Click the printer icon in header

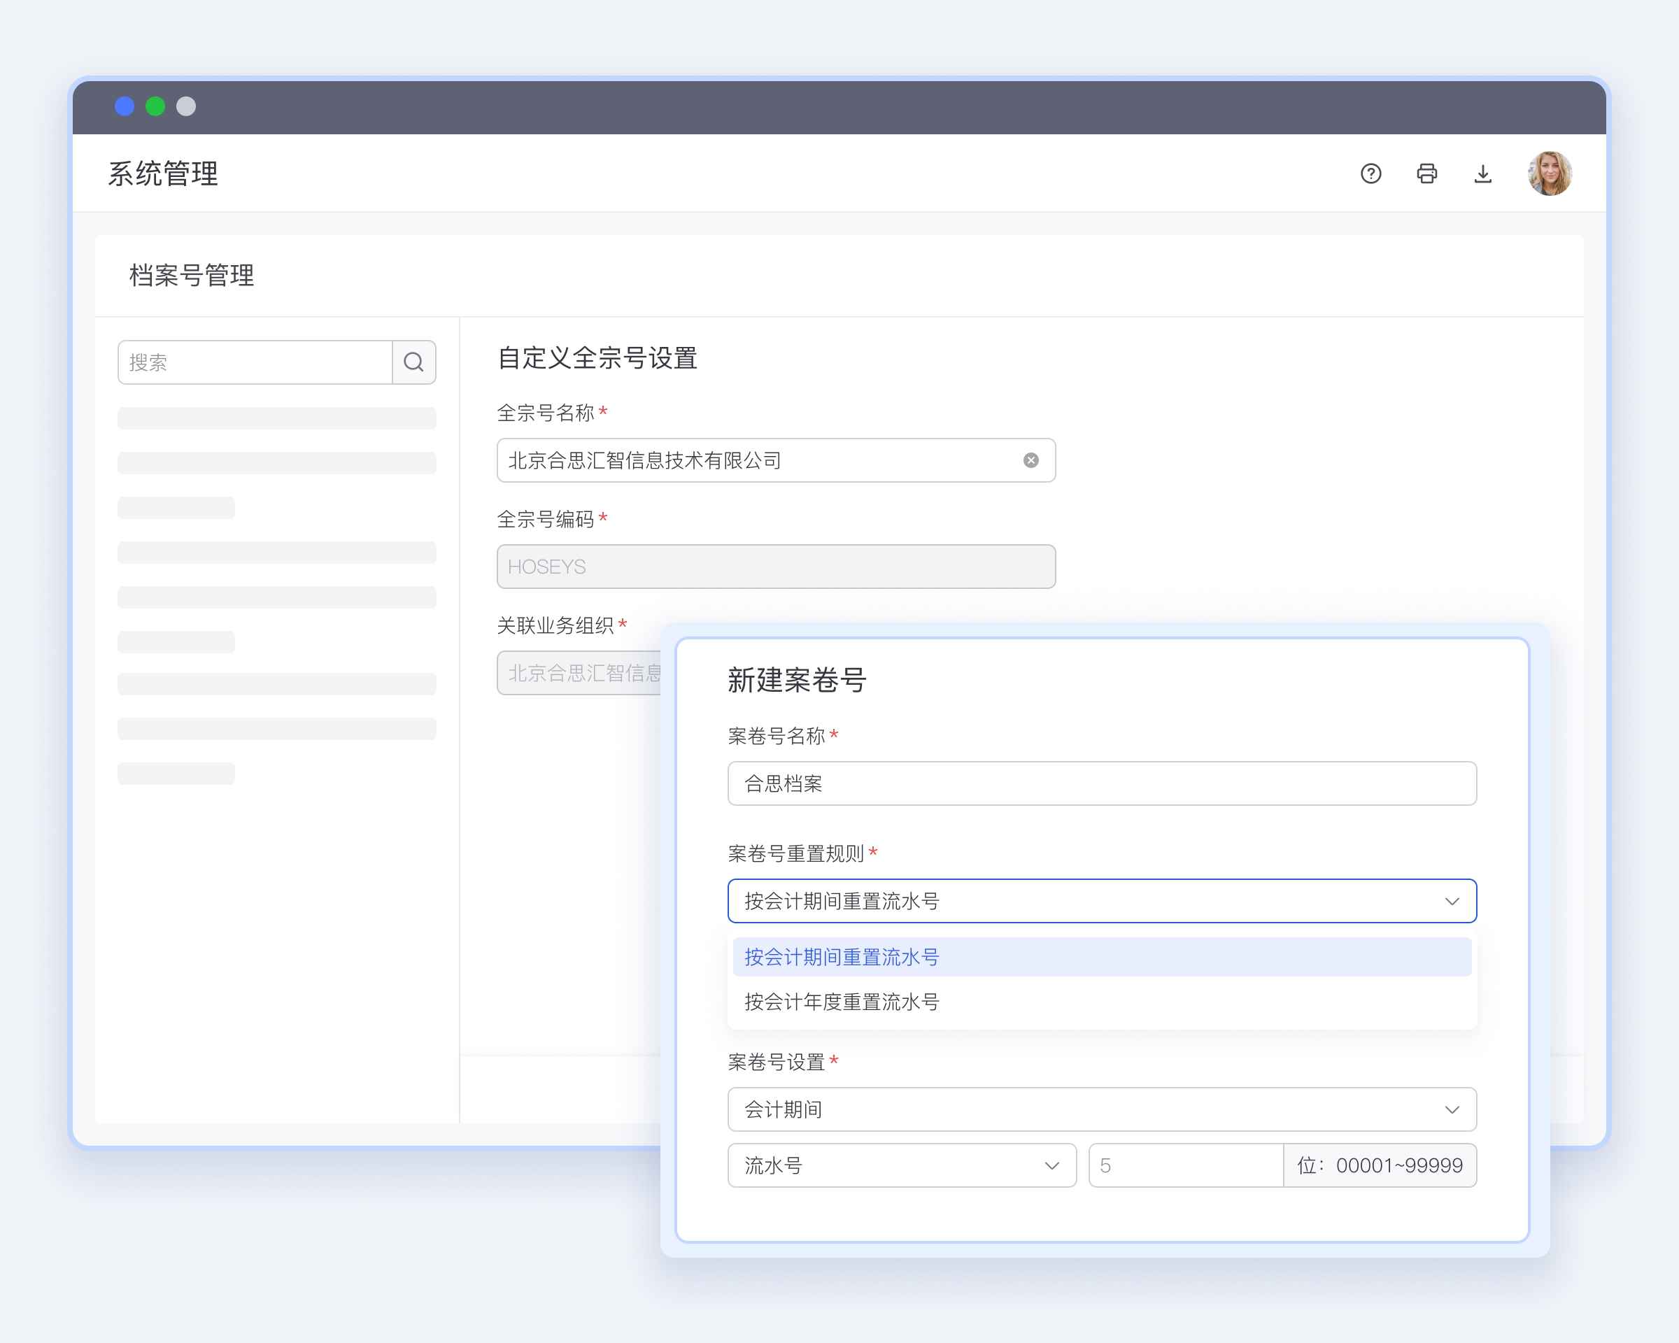coord(1426,173)
